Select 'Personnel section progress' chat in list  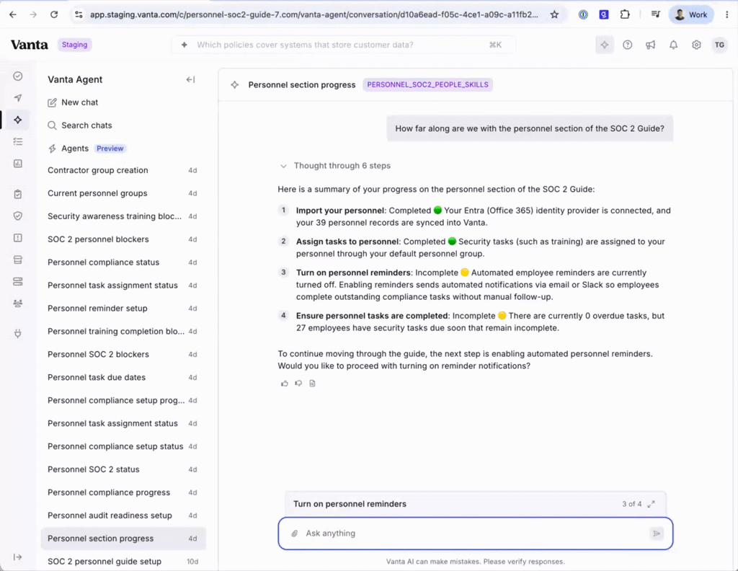[123, 539]
